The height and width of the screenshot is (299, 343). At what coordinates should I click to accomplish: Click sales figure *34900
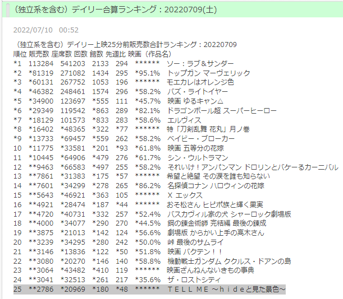tap(41, 101)
